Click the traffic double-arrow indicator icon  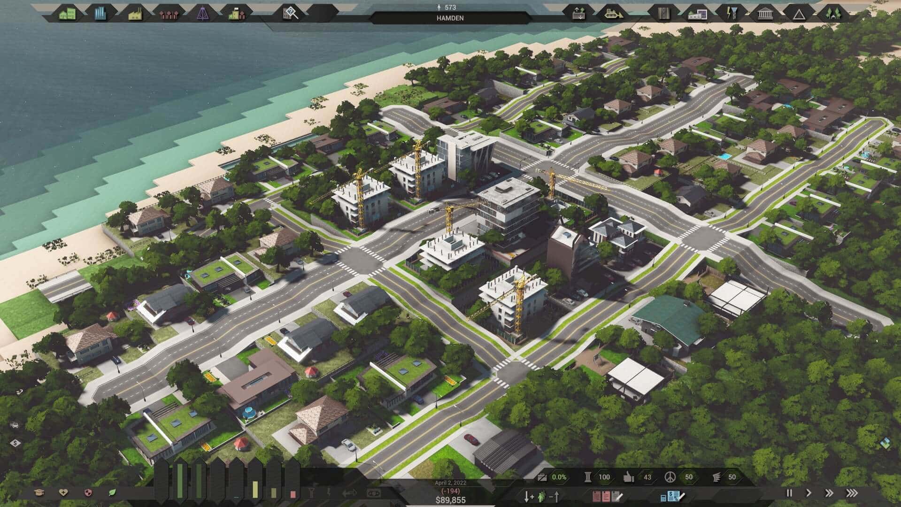pyautogui.click(x=350, y=493)
